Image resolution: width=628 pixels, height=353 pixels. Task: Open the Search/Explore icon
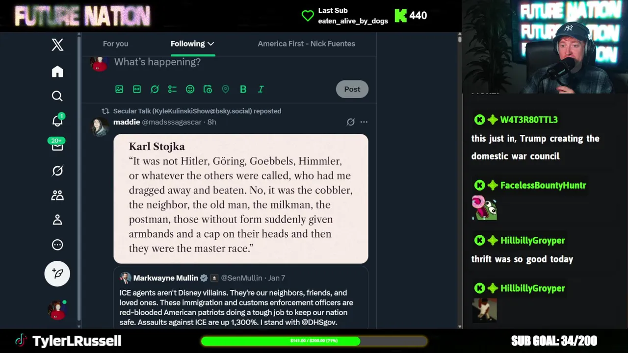tap(57, 96)
